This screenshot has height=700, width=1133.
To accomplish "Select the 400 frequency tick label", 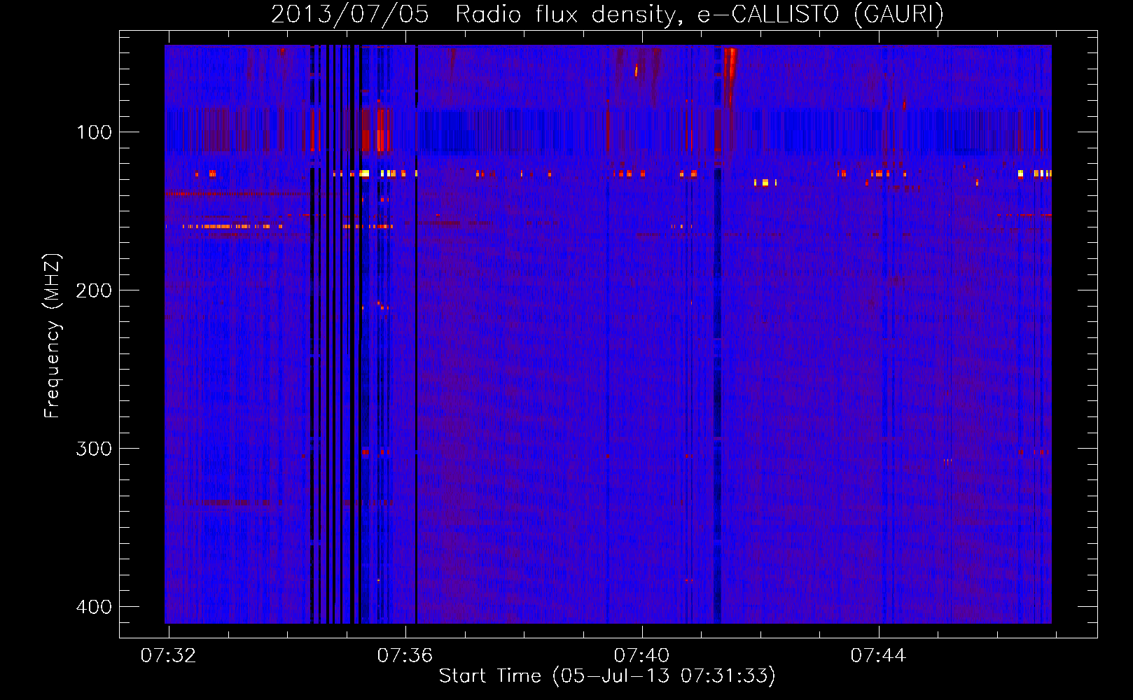I will click(94, 607).
